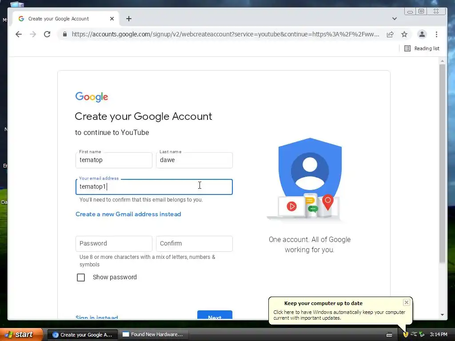Viewport: 455px width, 341px height.
Task: Focus the Last name field
Action: click(195, 160)
